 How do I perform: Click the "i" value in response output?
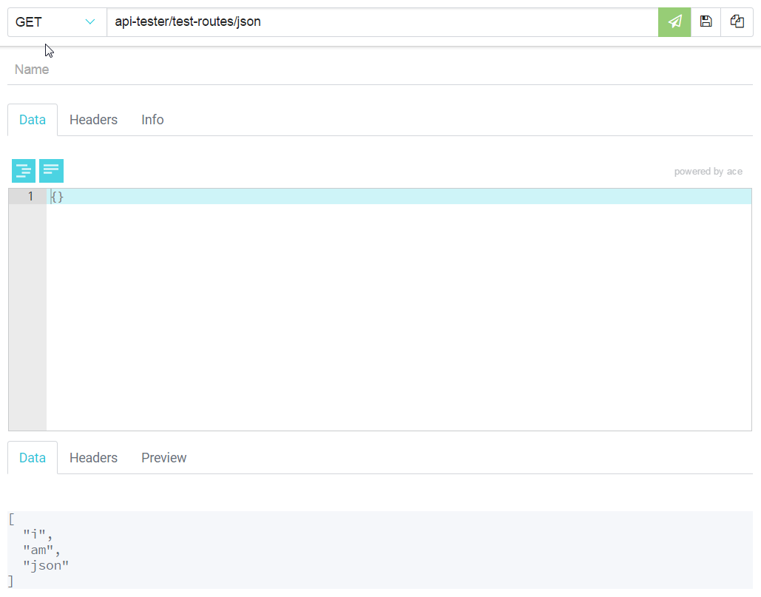pyautogui.click(x=35, y=534)
